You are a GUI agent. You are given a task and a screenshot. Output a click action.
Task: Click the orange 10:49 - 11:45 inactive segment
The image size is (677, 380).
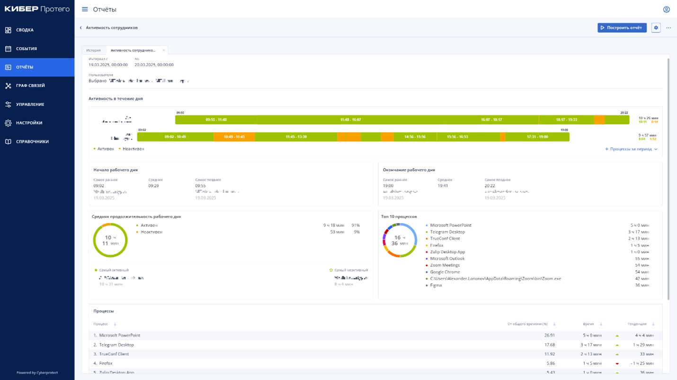click(234, 137)
